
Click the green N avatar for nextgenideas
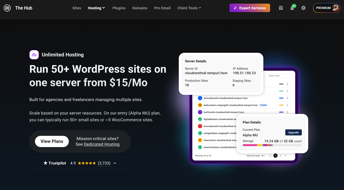(x=200, y=133)
